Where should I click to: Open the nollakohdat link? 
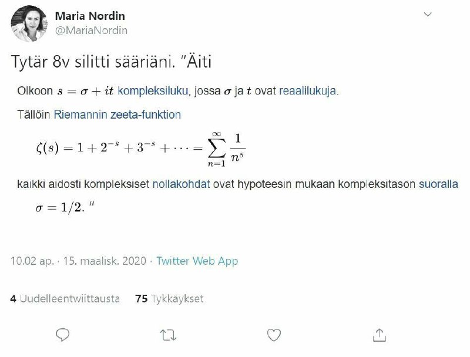pyautogui.click(x=181, y=184)
